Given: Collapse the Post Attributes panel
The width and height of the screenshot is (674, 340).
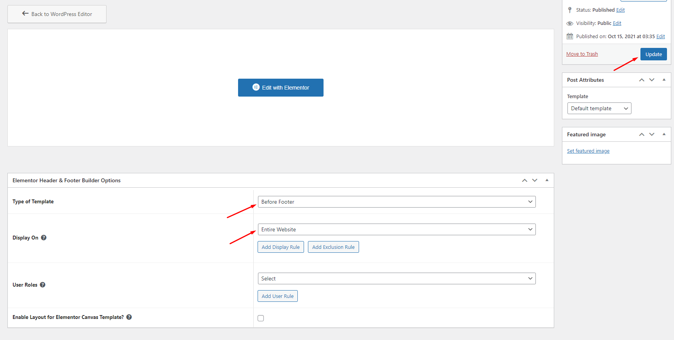Looking at the screenshot, I should 664,80.
